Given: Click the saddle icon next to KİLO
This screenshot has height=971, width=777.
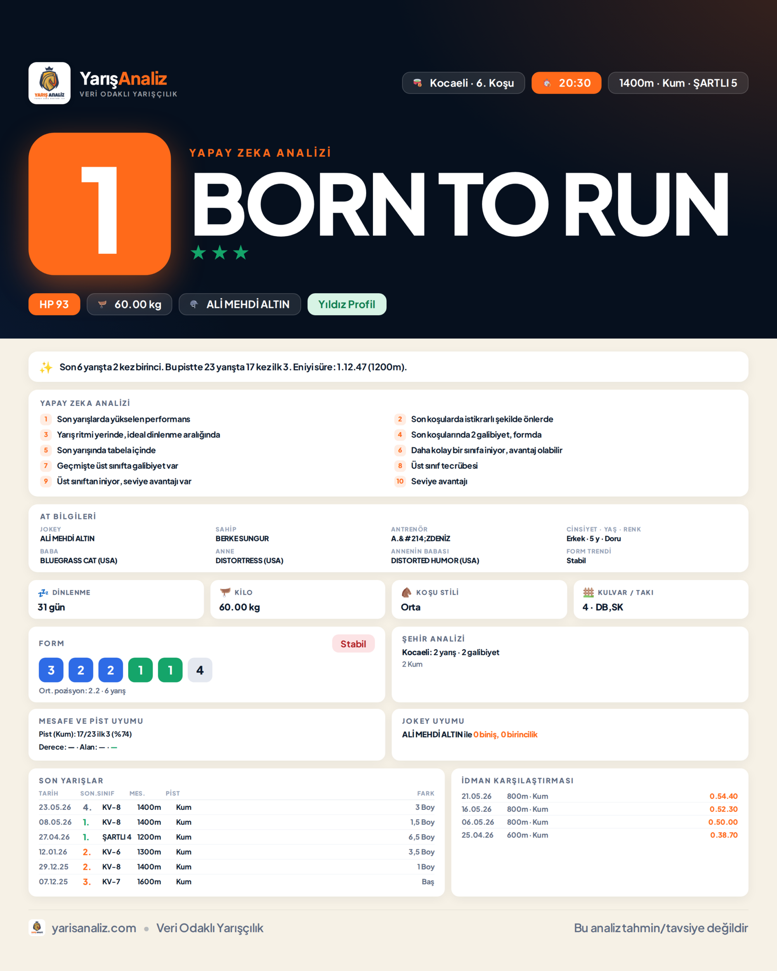Looking at the screenshot, I should click(225, 592).
